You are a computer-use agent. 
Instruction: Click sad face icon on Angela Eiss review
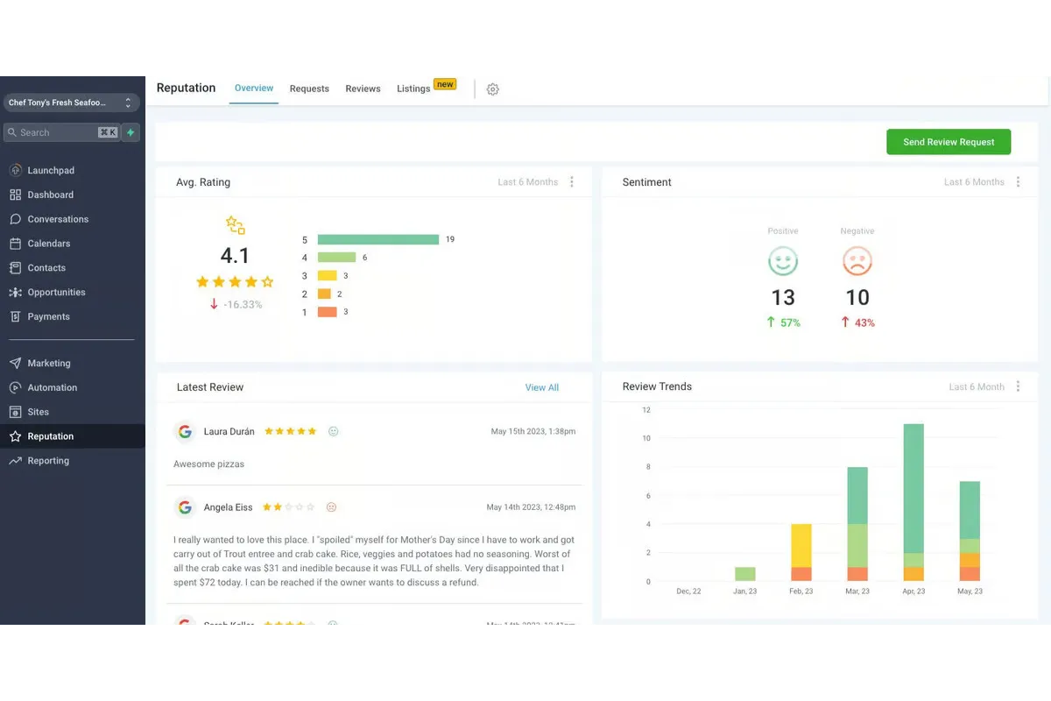pyautogui.click(x=331, y=506)
